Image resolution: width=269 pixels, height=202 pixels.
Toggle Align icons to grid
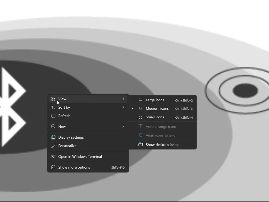162,135
